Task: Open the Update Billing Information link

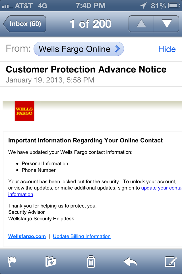Action: [82, 236]
